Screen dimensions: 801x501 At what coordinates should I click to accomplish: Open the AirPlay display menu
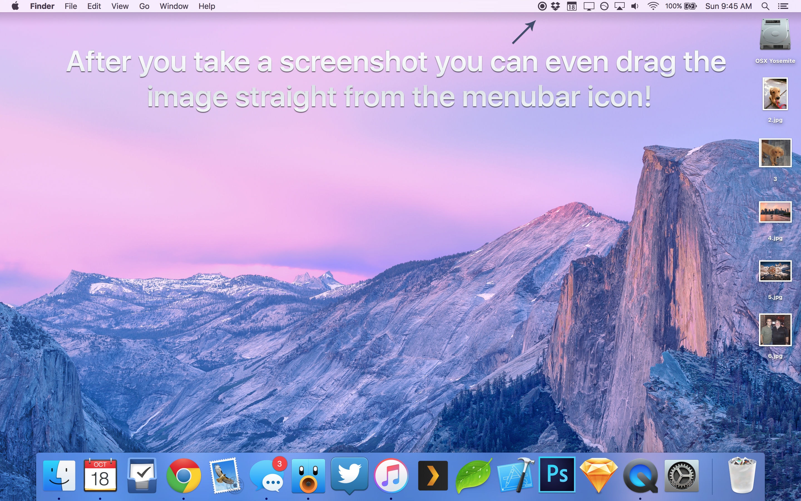(619, 6)
